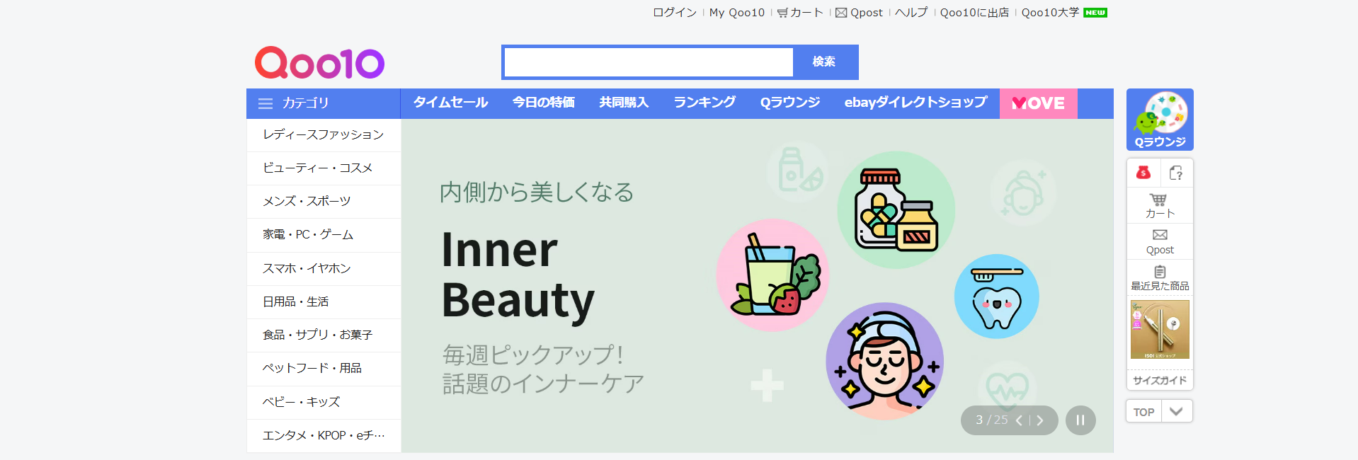Click inside the search input field
The image size is (1358, 460).
(x=648, y=62)
